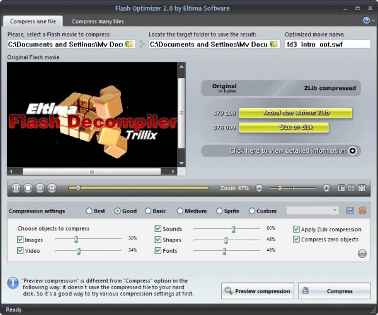Click the preview vertical scrollbar up arrow

(181, 67)
